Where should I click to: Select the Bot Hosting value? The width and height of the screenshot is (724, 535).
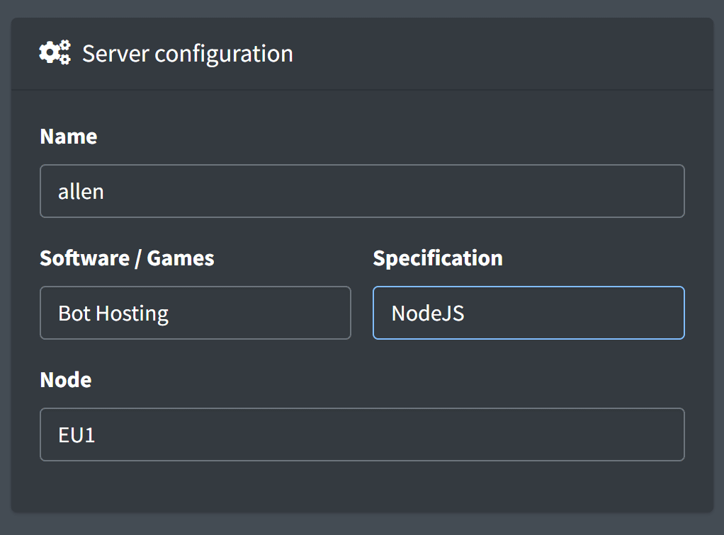pyautogui.click(x=113, y=313)
